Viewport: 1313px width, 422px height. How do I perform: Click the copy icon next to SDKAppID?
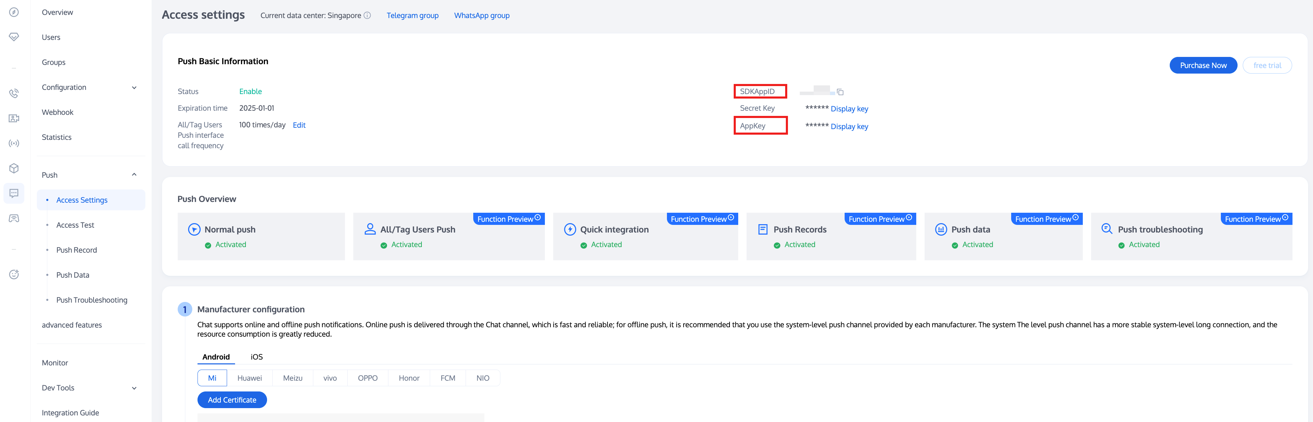tap(840, 92)
